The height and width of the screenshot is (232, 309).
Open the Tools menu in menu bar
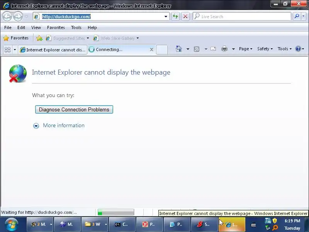point(76,27)
